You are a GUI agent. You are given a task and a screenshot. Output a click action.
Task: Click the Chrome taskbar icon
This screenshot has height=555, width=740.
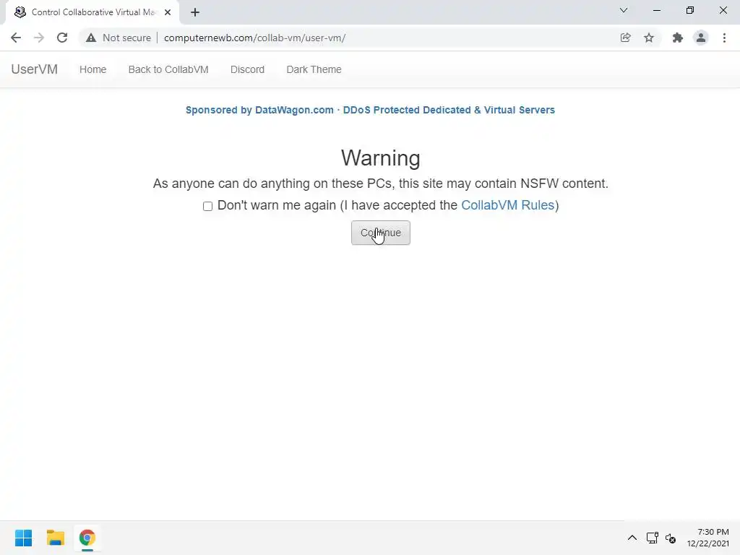(87, 538)
